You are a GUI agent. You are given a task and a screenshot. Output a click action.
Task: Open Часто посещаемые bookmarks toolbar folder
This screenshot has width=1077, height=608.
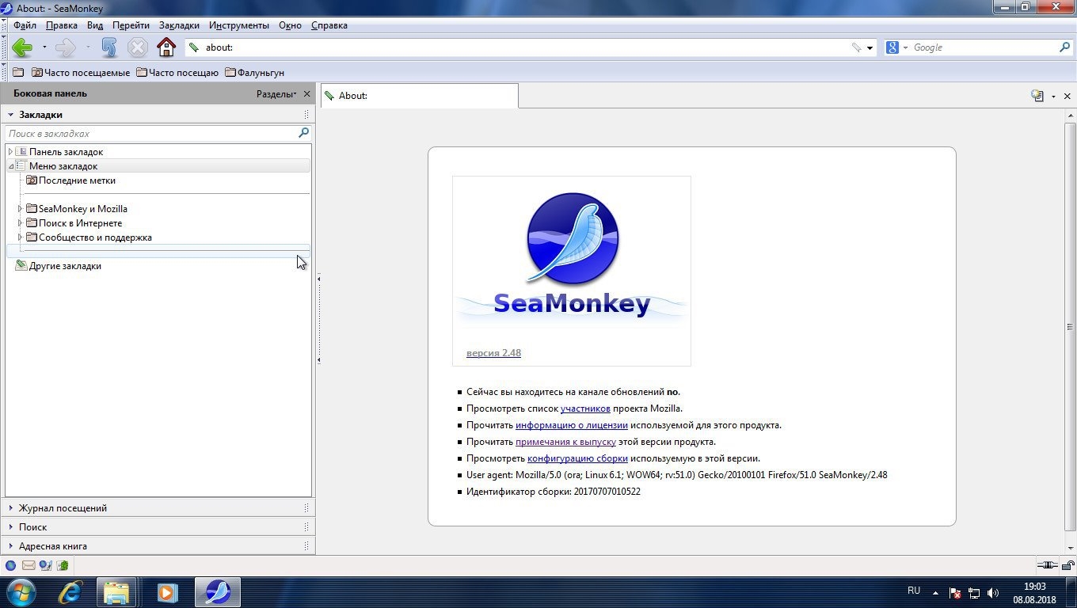[x=80, y=73]
